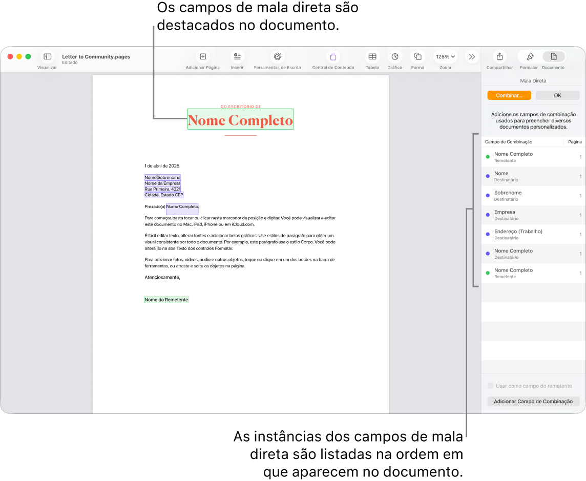The width and height of the screenshot is (586, 481).
Task: Click the OK button in Mala Direta
Action: [x=557, y=95]
